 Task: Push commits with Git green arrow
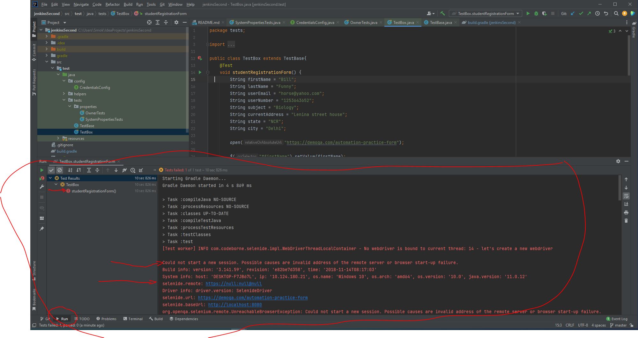tap(589, 13)
